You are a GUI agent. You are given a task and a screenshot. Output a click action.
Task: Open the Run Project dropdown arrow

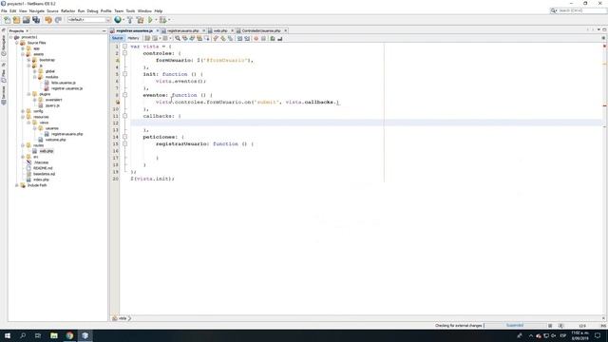pyautogui.click(x=156, y=20)
